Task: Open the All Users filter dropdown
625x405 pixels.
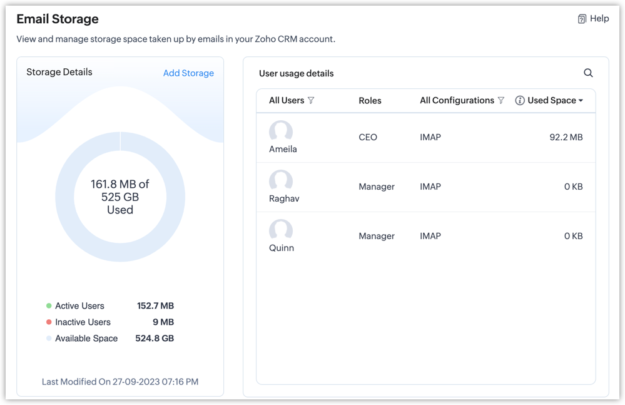Action: (287, 101)
